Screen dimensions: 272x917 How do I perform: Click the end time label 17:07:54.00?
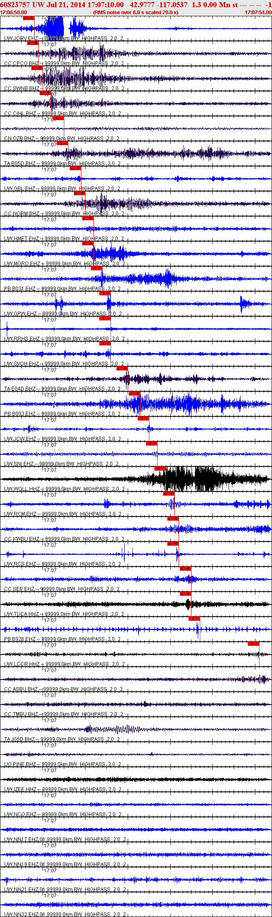[x=258, y=13]
